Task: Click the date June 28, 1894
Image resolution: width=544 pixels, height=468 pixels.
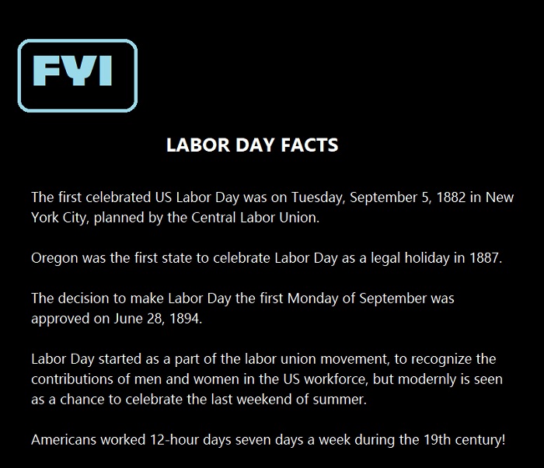Action: 157,319
